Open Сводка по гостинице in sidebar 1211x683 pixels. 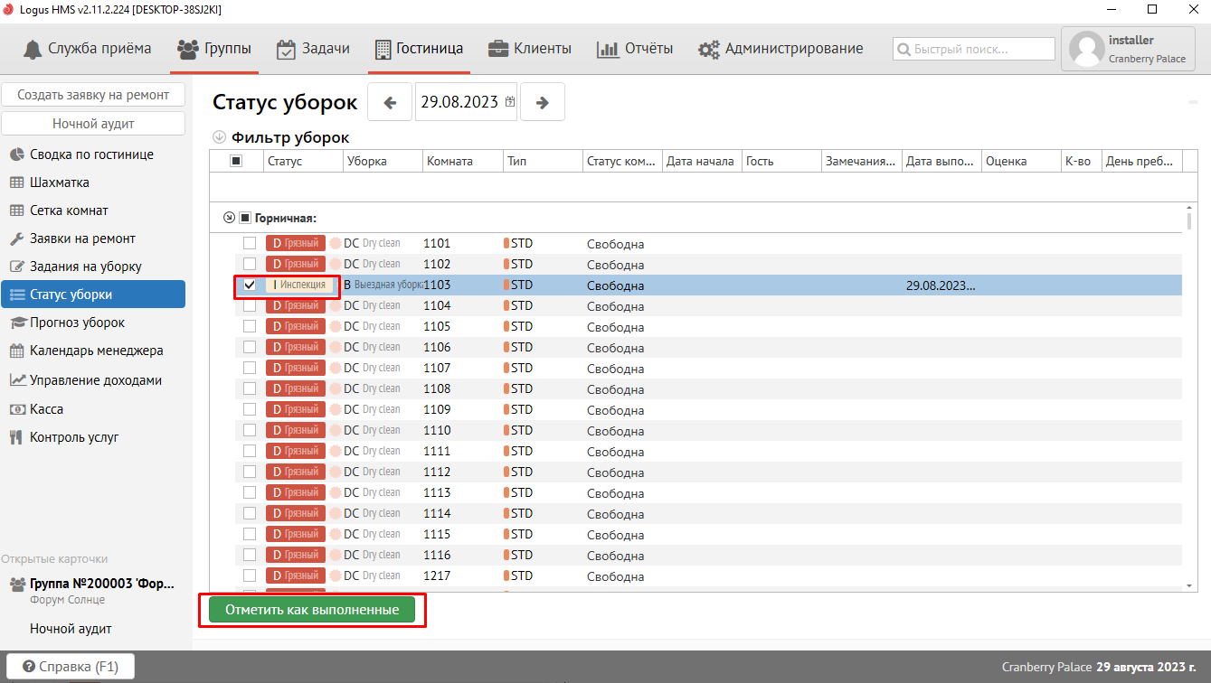[x=91, y=154]
